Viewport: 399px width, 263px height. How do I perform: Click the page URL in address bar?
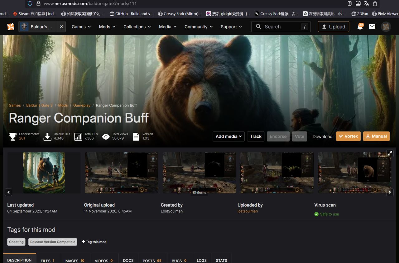pos(90,3)
